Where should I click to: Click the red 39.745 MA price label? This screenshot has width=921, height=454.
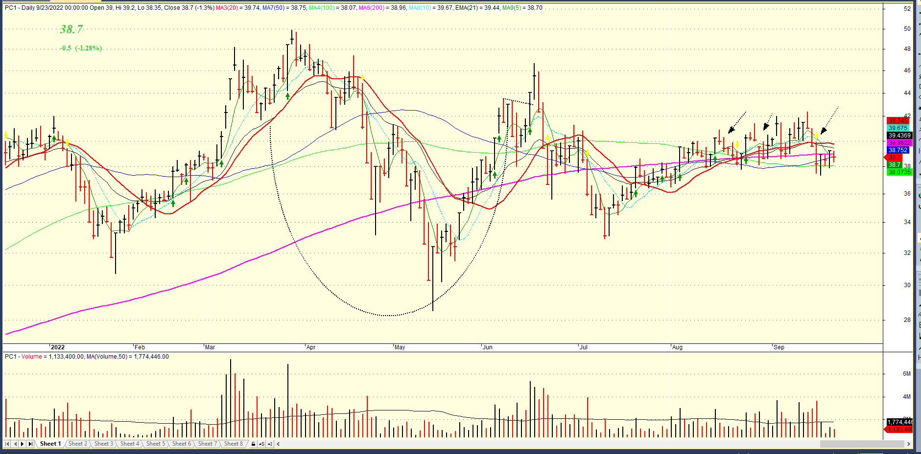pyautogui.click(x=897, y=121)
